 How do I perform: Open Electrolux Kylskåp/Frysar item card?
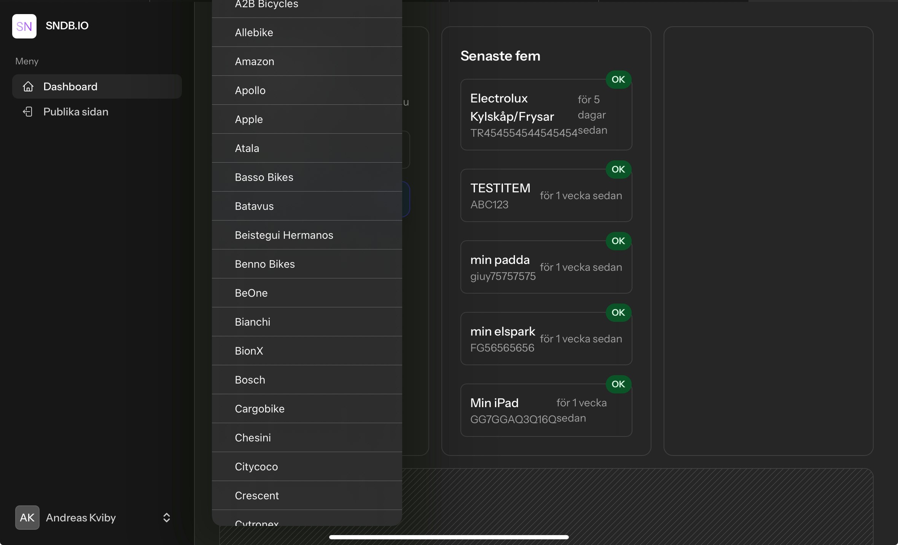(x=546, y=115)
